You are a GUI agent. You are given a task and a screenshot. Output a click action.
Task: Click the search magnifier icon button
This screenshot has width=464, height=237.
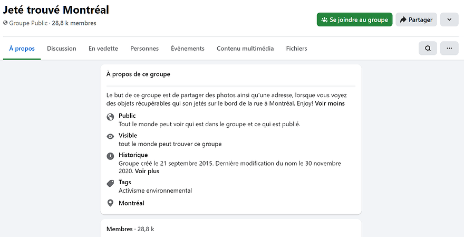pyautogui.click(x=428, y=48)
